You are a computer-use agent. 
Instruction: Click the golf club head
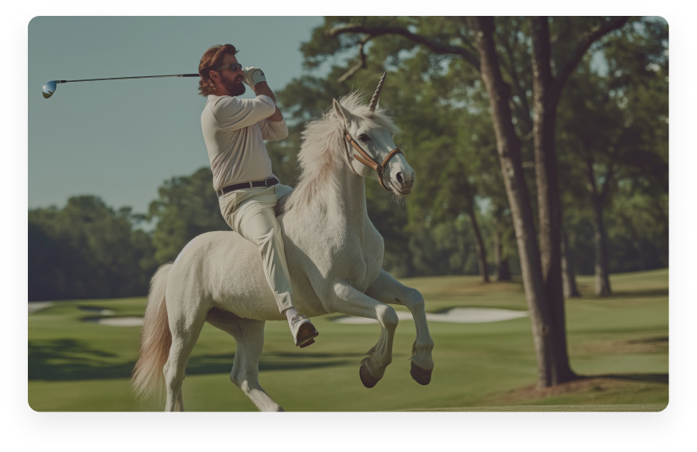coord(49,89)
